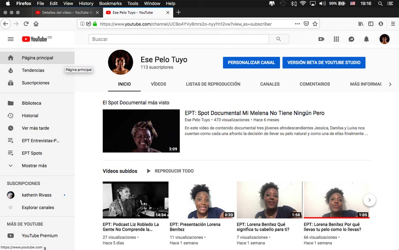The height and width of the screenshot is (250, 399).
Task: Show next uploaded videos with arrow
Action: click(369, 200)
